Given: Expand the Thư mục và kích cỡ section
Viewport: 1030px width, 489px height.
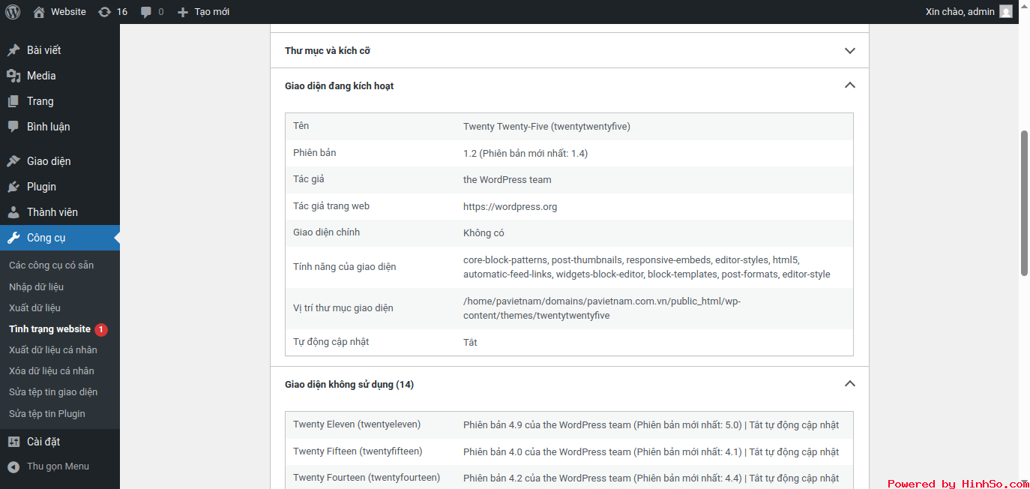Looking at the screenshot, I should (849, 51).
